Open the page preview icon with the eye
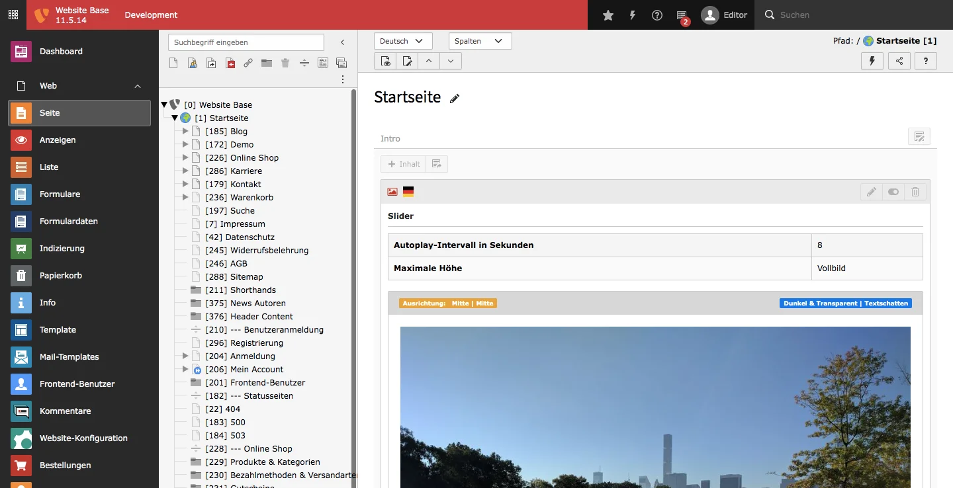Screen dimensions: 953x488 [x=385, y=61]
